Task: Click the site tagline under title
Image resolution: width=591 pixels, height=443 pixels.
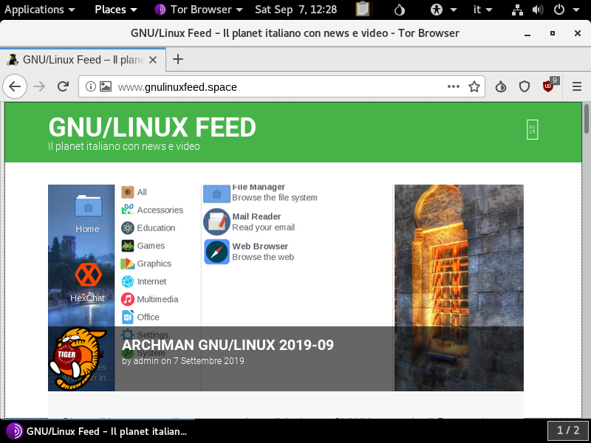Action: pyautogui.click(x=124, y=146)
